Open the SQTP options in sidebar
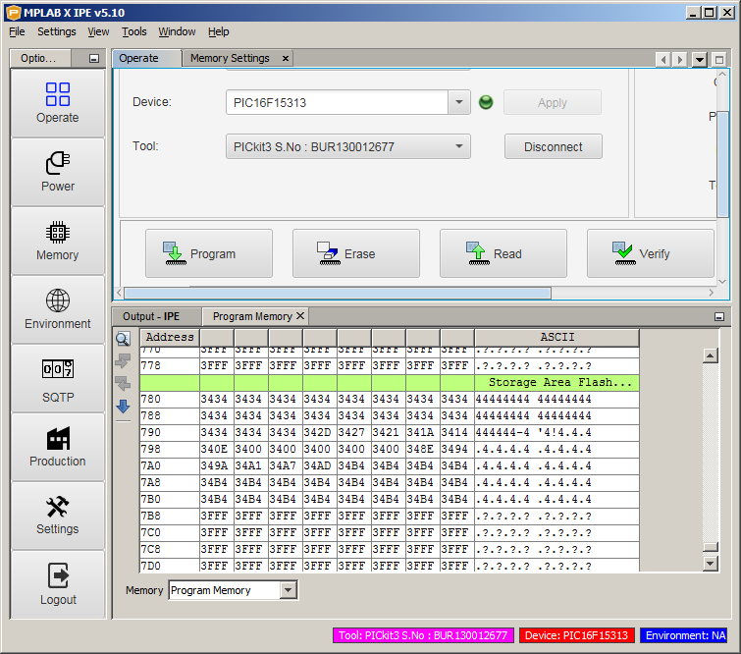 [x=58, y=378]
